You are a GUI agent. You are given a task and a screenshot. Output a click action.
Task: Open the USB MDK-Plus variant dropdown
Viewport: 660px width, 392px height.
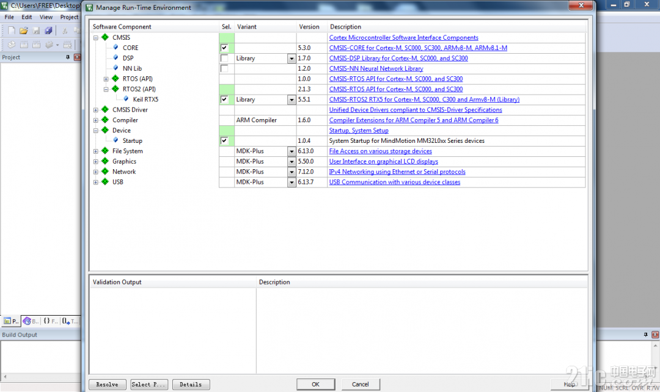pyautogui.click(x=291, y=182)
